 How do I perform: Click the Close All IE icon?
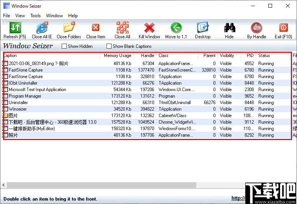[x=42, y=28]
